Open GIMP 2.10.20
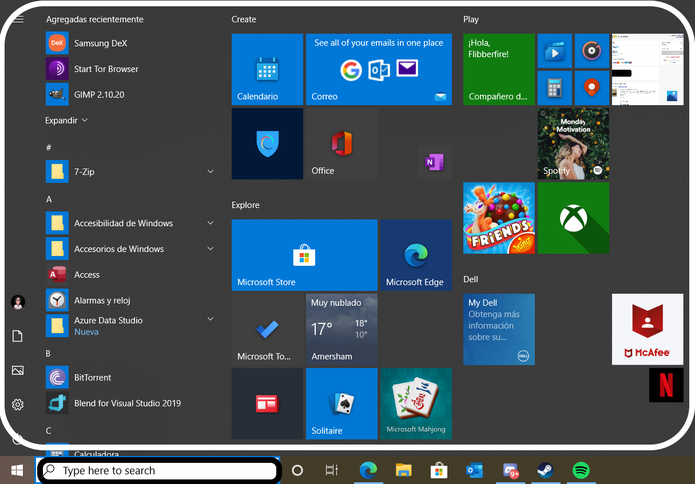This screenshot has height=484, width=695. click(x=130, y=95)
